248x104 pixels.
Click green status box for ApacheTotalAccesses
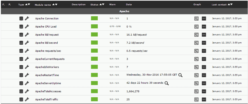[94, 91]
